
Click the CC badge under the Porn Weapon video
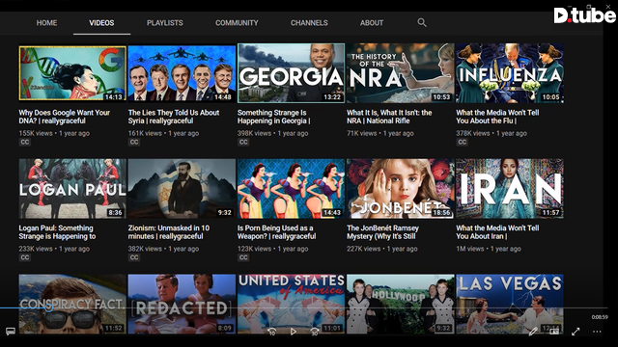coord(243,257)
